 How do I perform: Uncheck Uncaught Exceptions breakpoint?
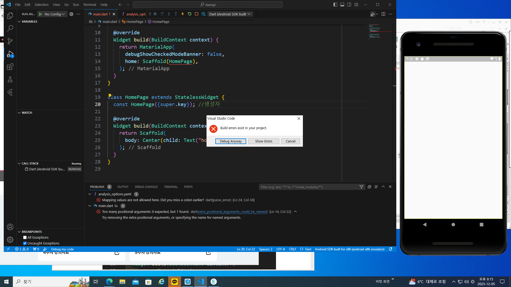click(25, 243)
